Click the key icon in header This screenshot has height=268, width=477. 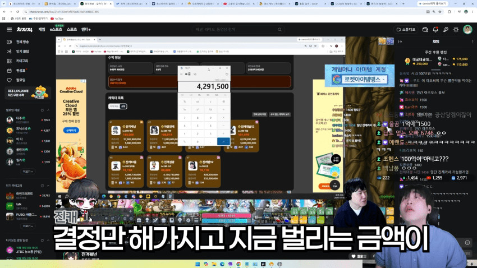click(446, 30)
